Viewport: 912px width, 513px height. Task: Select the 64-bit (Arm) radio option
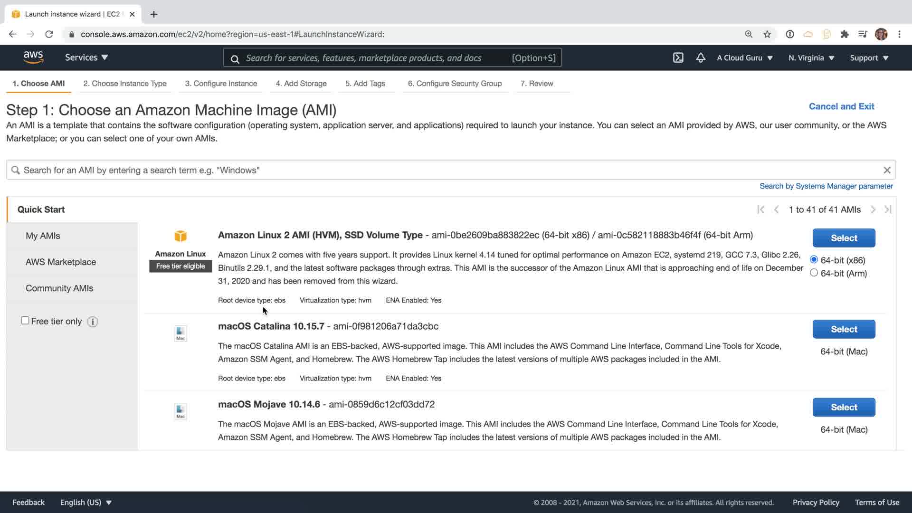tap(814, 273)
